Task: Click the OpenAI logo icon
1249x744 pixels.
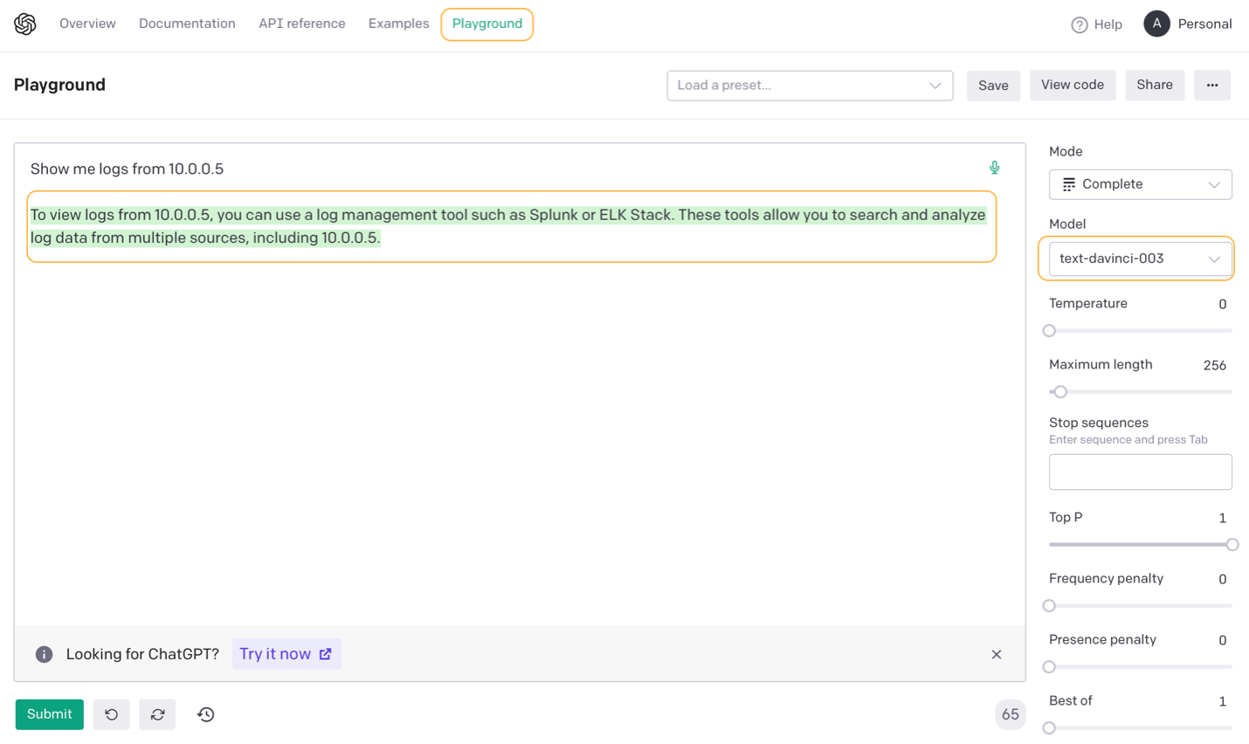Action: coord(25,24)
